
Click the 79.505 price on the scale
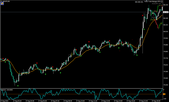tap(166, 78)
